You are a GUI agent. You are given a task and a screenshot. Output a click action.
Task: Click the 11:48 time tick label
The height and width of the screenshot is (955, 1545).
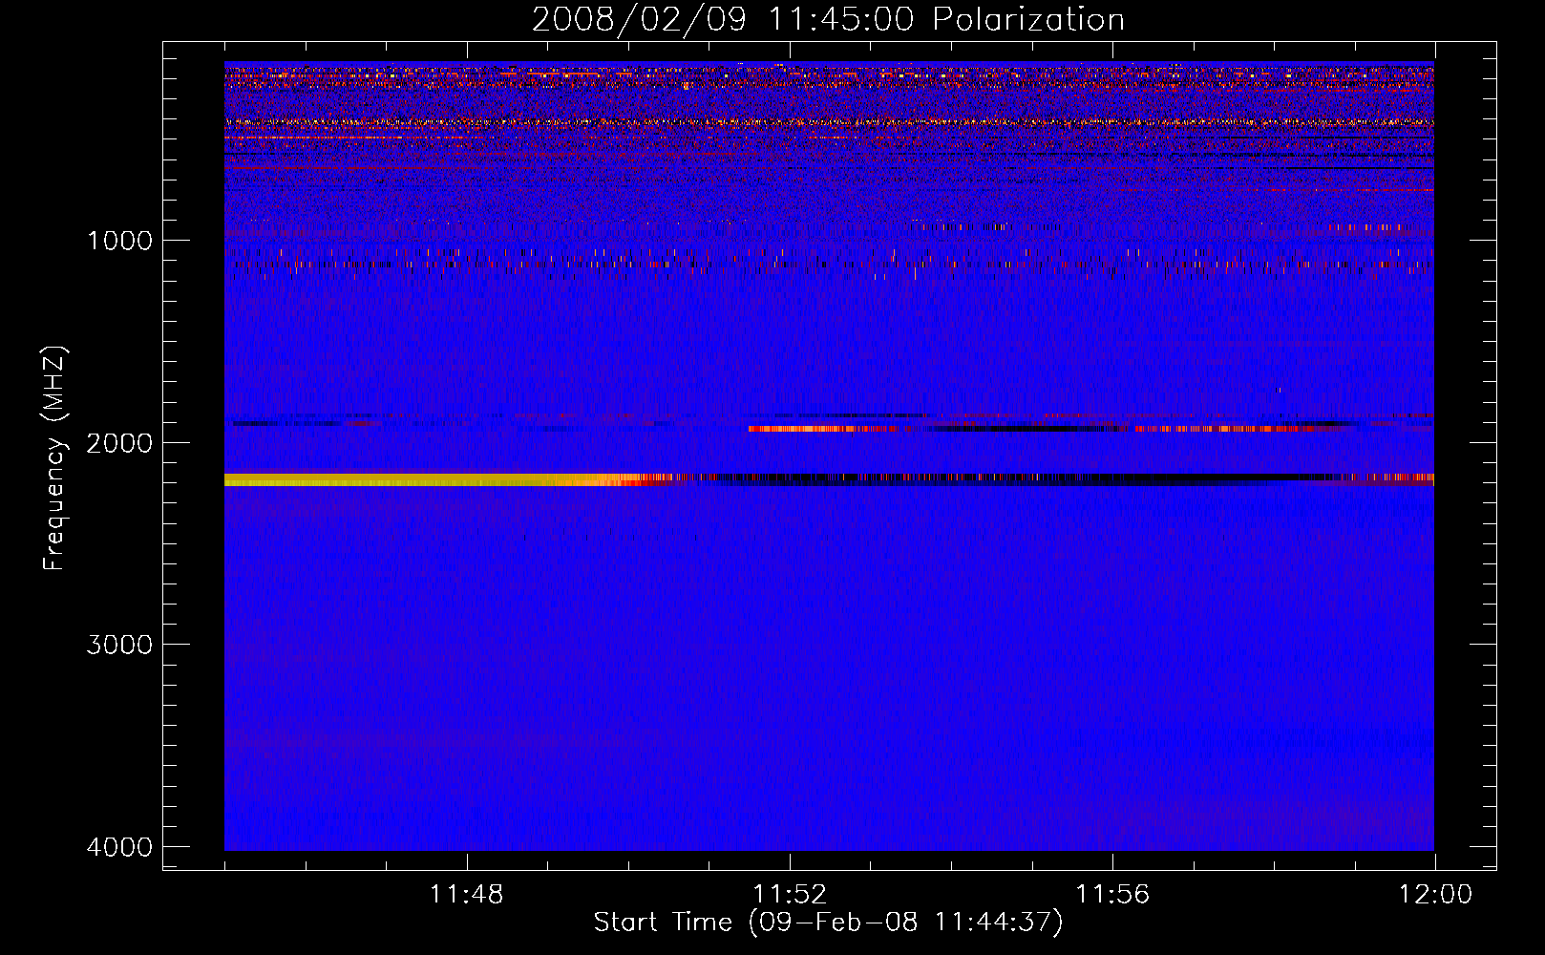(x=466, y=895)
